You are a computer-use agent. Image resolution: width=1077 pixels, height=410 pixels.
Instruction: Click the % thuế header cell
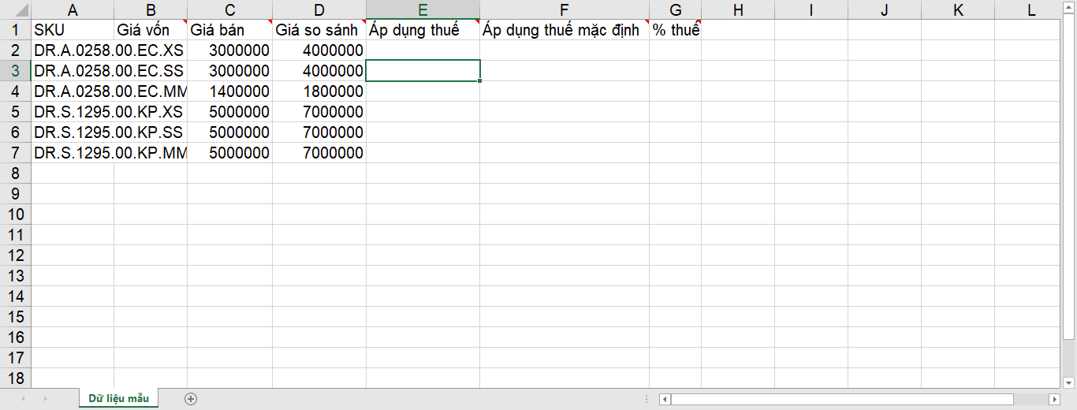[x=675, y=30]
